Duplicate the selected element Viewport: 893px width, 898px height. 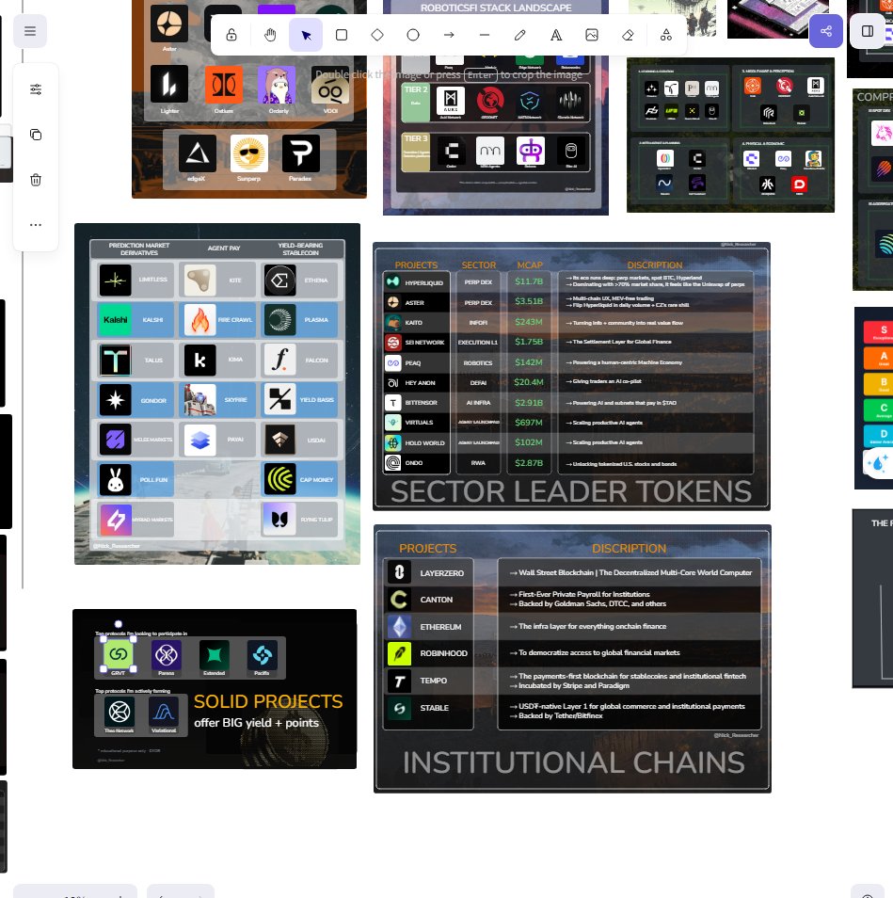[x=36, y=135]
